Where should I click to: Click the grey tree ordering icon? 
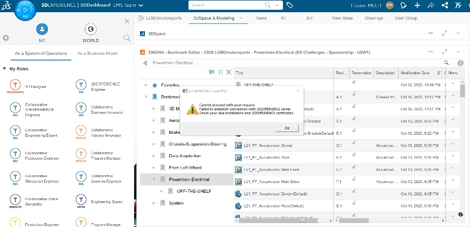pos(221,72)
